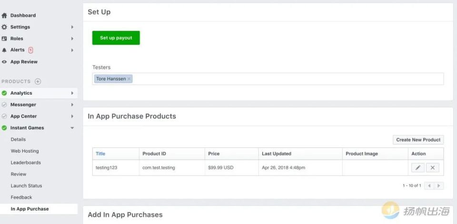Delete testing123 product with X icon
The height and width of the screenshot is (224, 457).
[x=432, y=167]
